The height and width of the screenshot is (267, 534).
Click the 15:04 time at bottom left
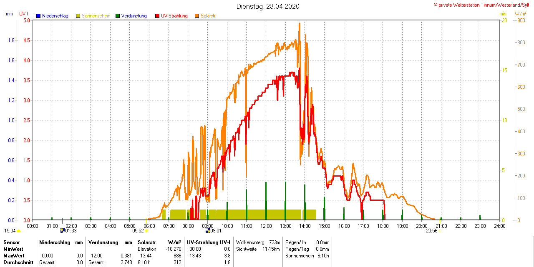pos(10,230)
